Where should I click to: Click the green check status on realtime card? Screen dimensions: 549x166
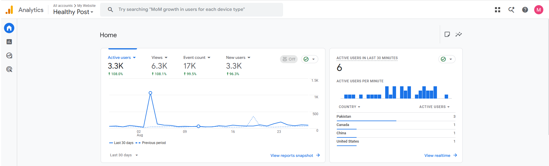447,59
